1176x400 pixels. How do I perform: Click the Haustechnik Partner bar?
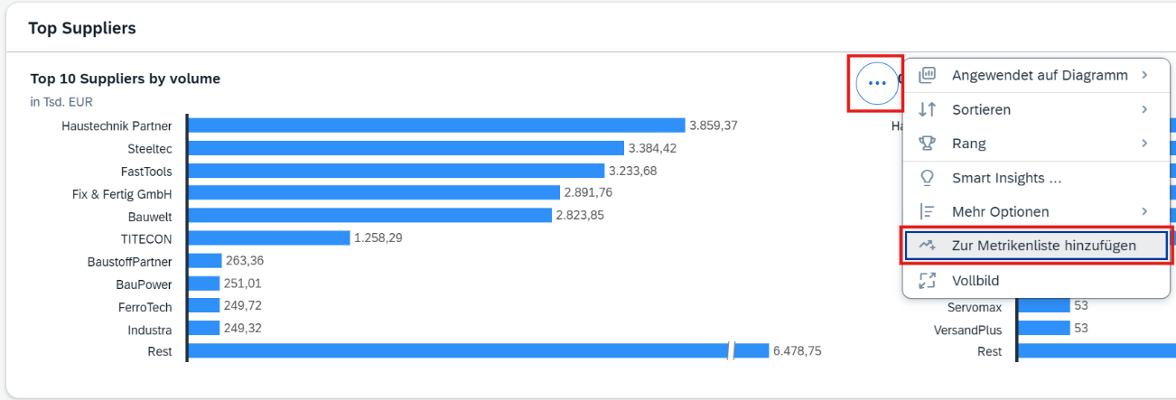coord(435,126)
